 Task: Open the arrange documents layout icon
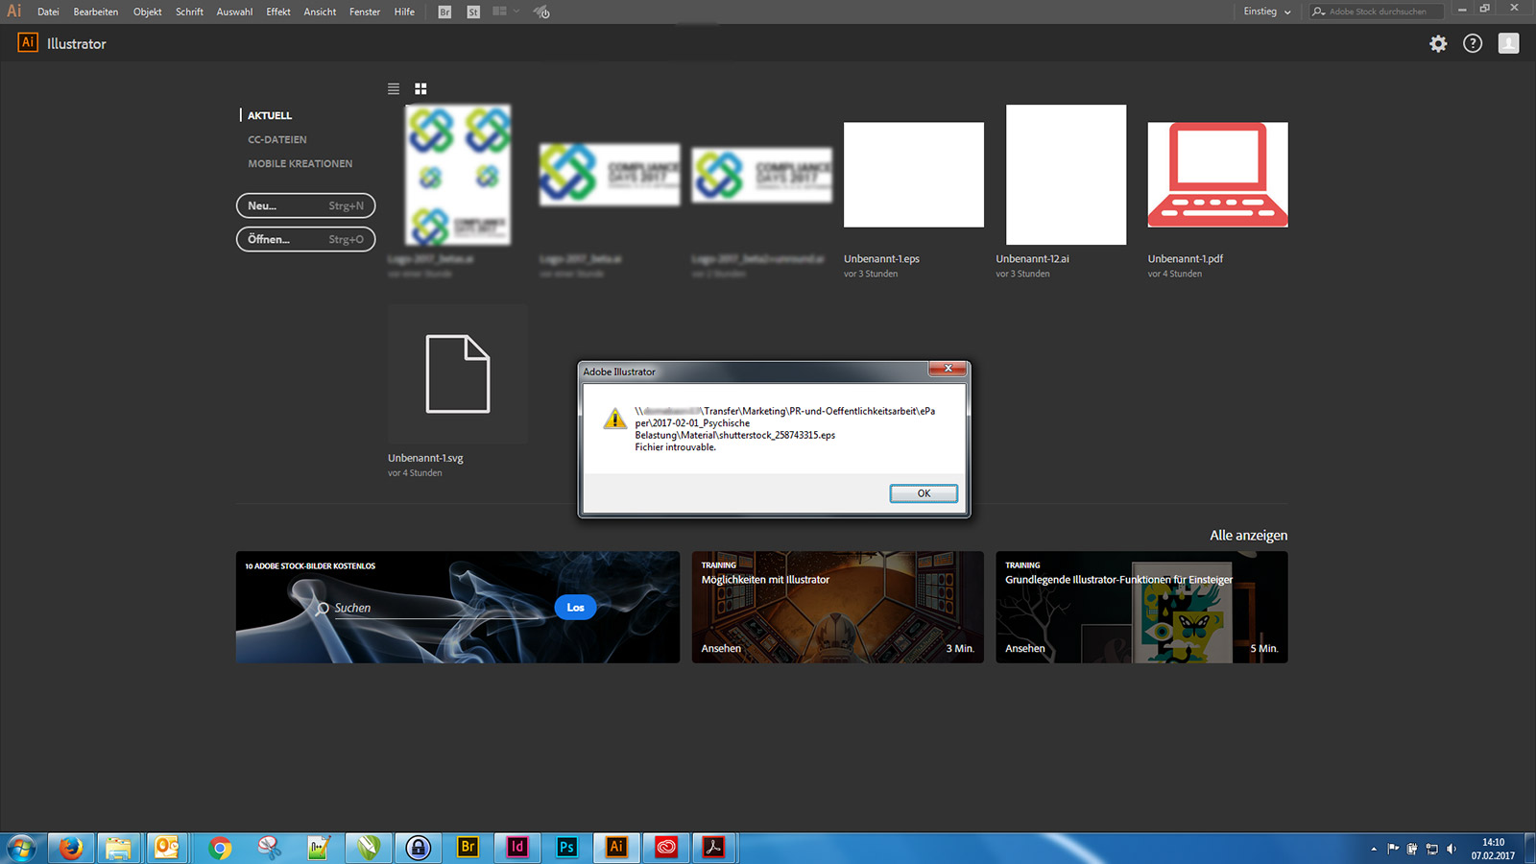[499, 12]
